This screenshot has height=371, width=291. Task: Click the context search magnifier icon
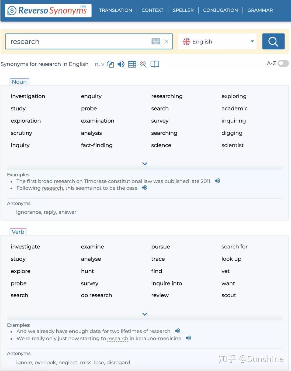click(143, 64)
